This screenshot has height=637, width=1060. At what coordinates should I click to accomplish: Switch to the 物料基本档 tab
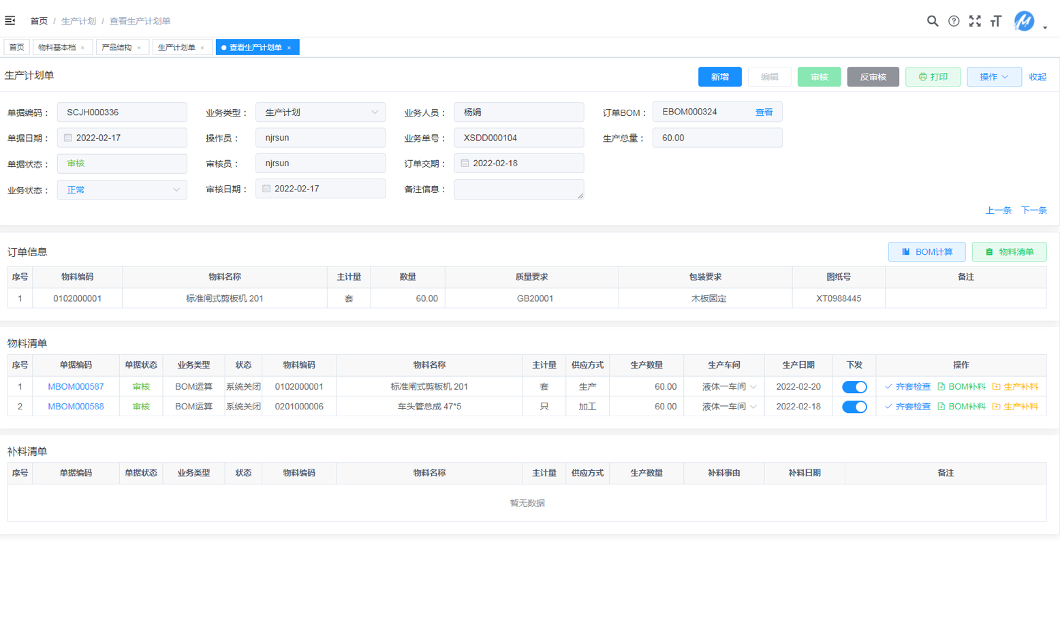coord(57,48)
